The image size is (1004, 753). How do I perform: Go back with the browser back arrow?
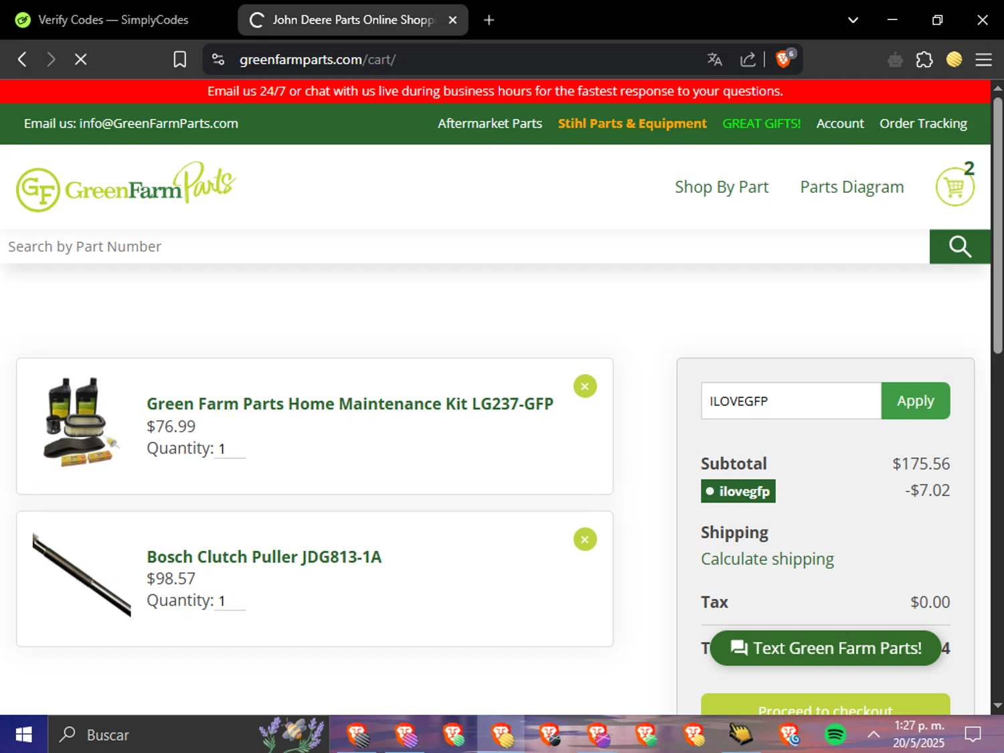tap(22, 60)
